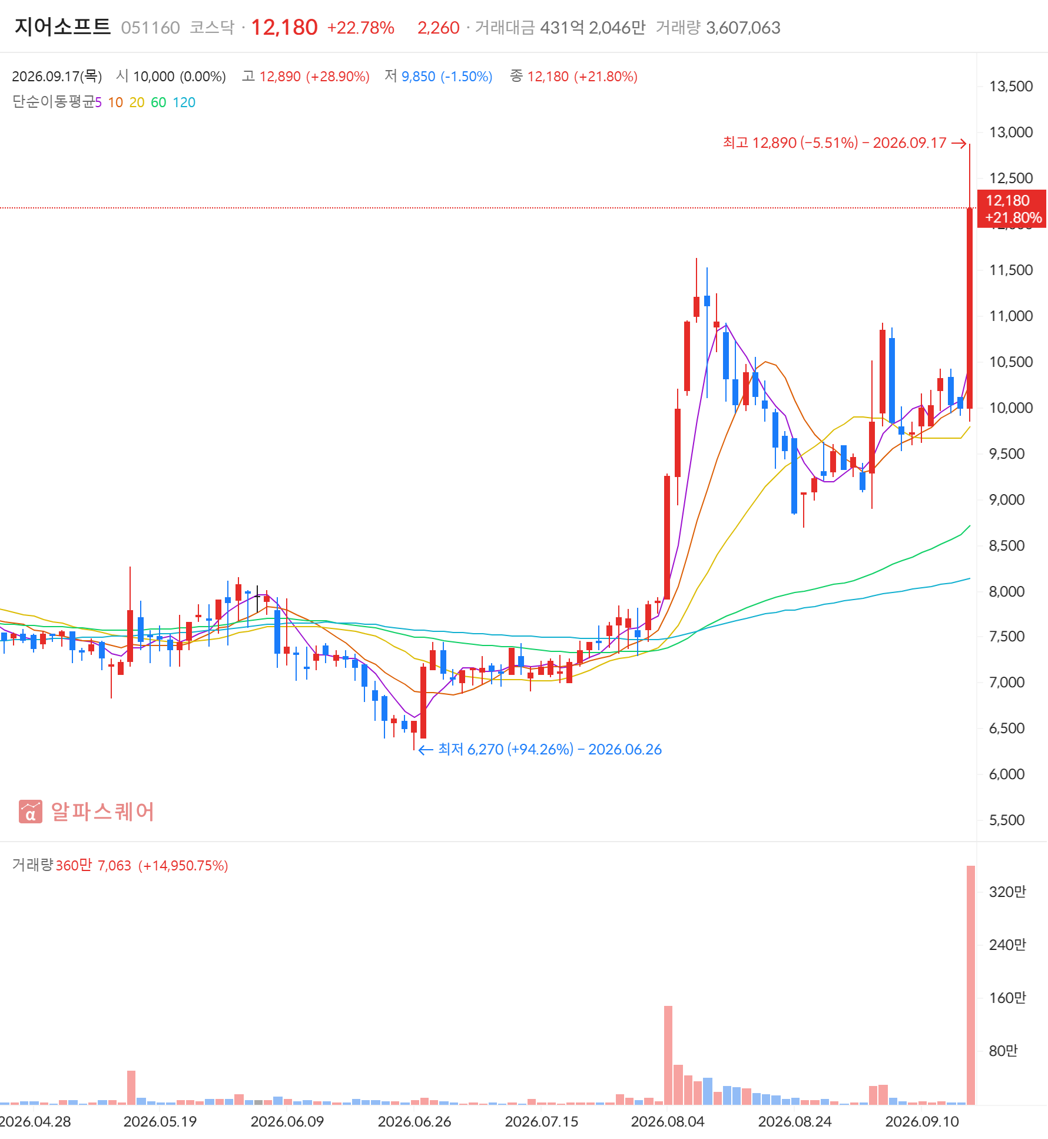The image size is (1048, 1139).
Task: Click the +22.78% change in header
Action: [x=360, y=28]
